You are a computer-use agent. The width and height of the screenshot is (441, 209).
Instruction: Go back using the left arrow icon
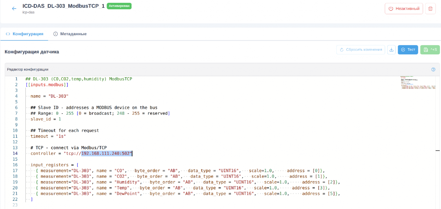click(x=14, y=8)
